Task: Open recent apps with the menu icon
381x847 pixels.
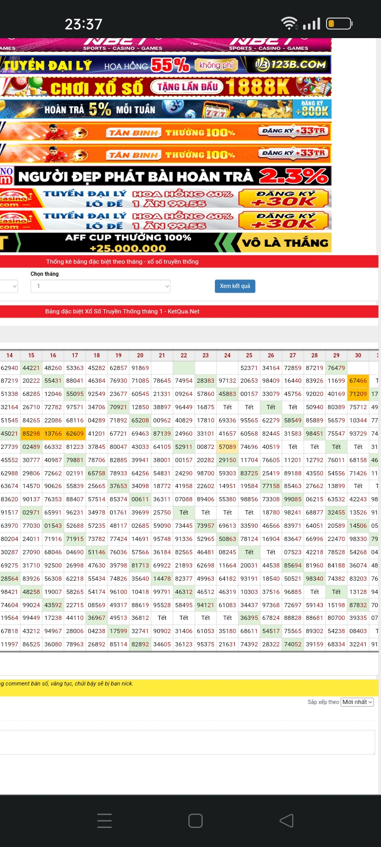Action: [x=105, y=821]
